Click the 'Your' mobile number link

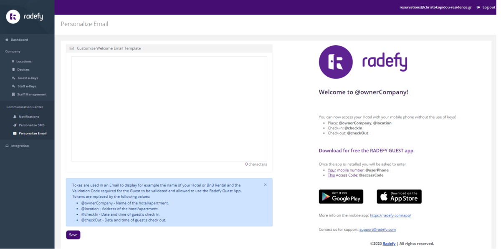(x=332, y=170)
